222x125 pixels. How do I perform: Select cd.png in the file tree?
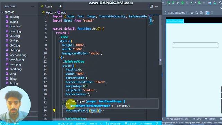[14, 22]
